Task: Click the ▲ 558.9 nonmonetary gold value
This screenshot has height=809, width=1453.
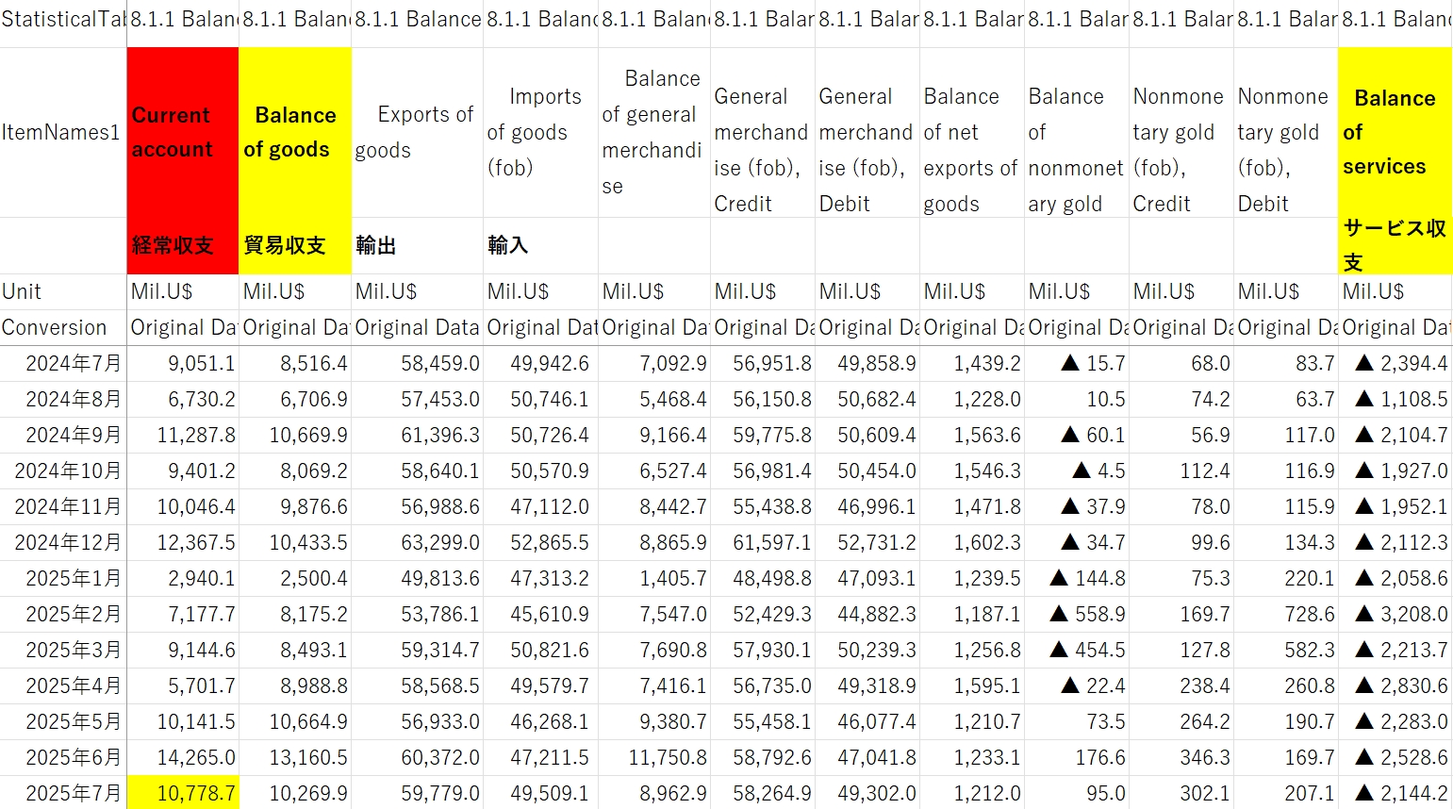Action: click(1076, 615)
